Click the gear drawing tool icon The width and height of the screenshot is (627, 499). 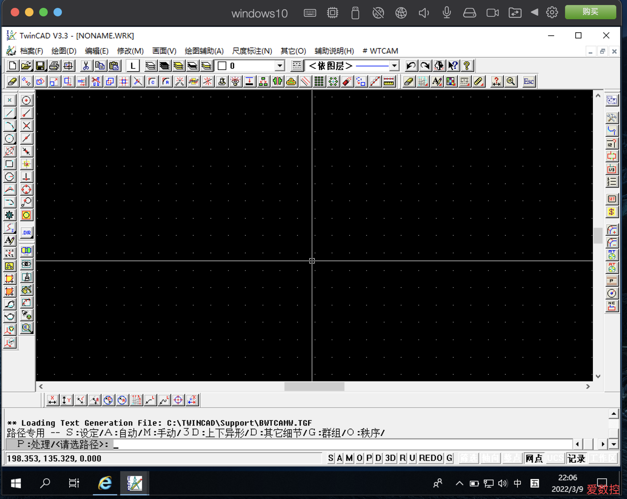pyautogui.click(x=10, y=215)
